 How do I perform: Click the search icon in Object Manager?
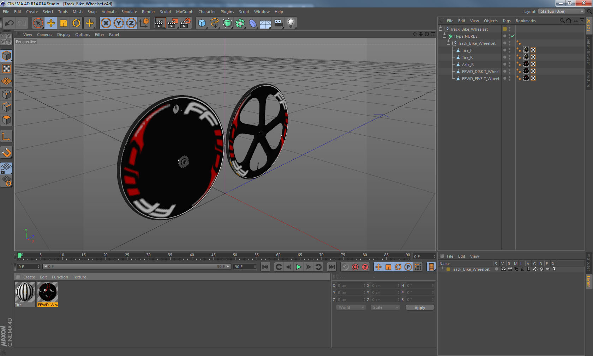[562, 21]
